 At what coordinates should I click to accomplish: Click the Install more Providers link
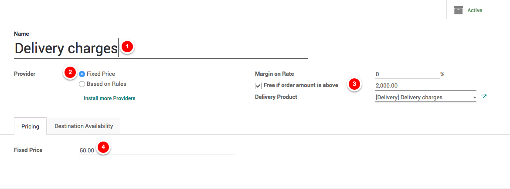(x=109, y=98)
